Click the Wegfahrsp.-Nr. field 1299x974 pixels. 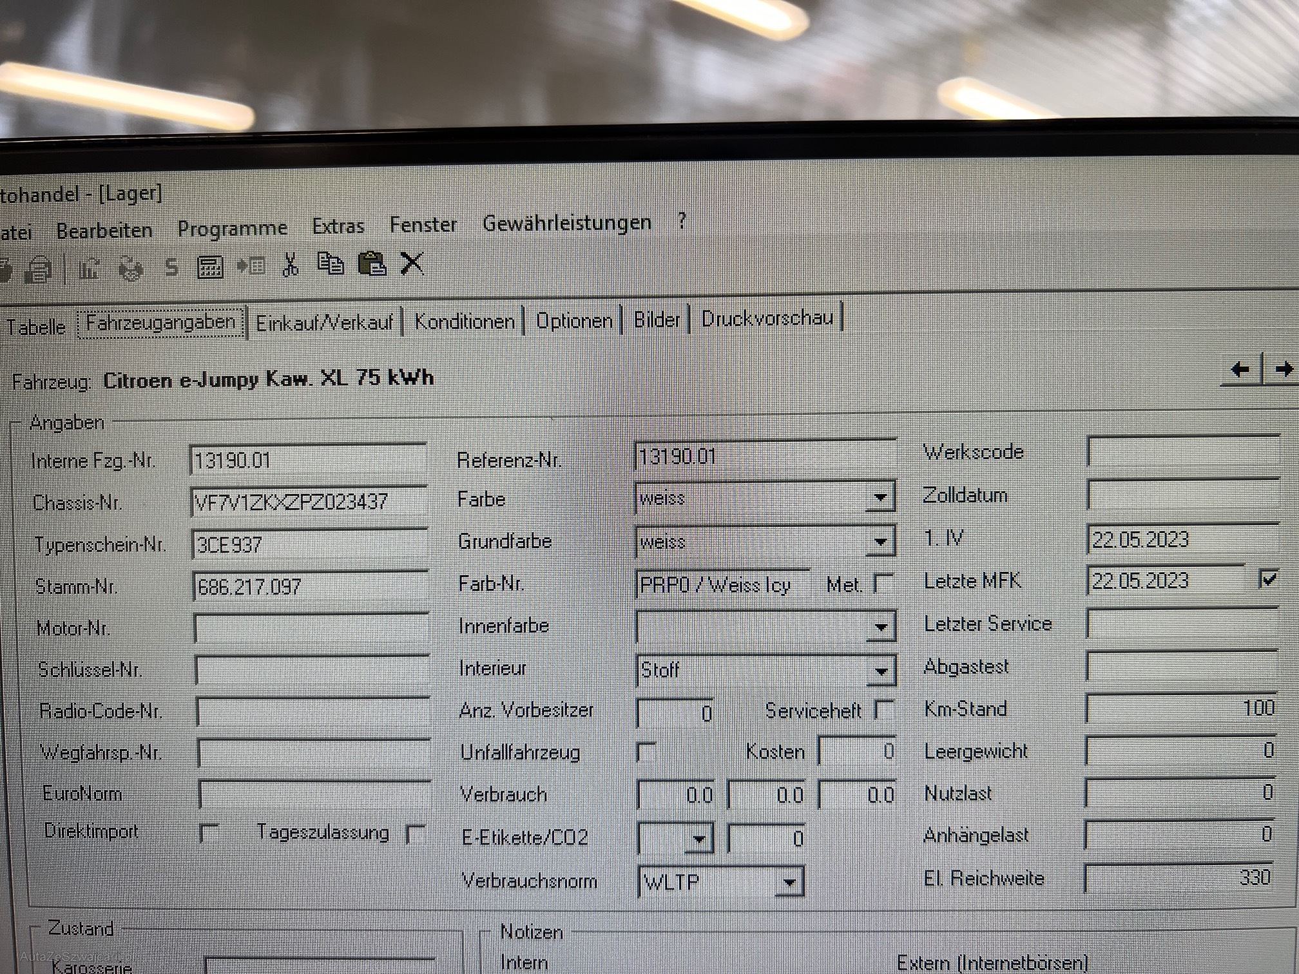pos(314,752)
